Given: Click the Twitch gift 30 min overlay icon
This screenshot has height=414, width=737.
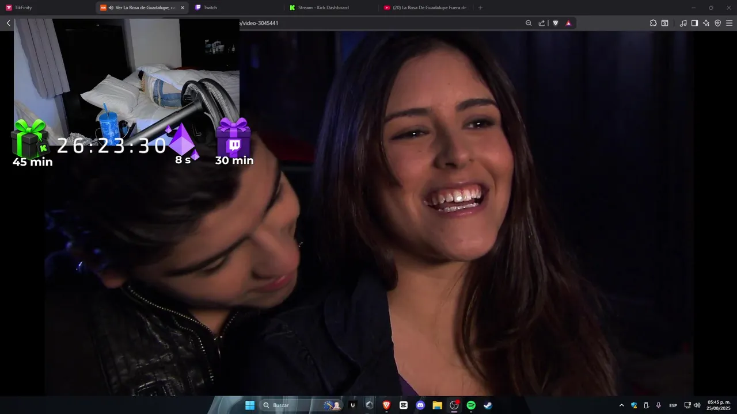Looking at the screenshot, I should tap(233, 137).
